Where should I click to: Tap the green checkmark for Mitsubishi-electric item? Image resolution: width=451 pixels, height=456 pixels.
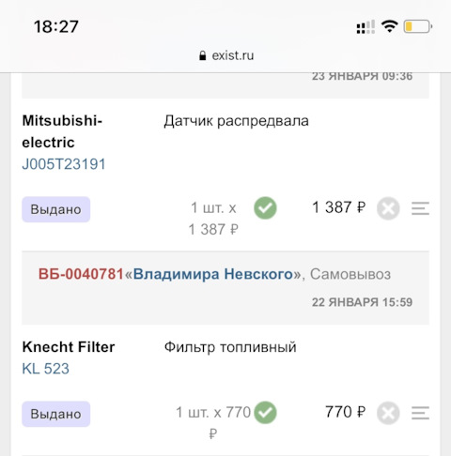point(265,208)
